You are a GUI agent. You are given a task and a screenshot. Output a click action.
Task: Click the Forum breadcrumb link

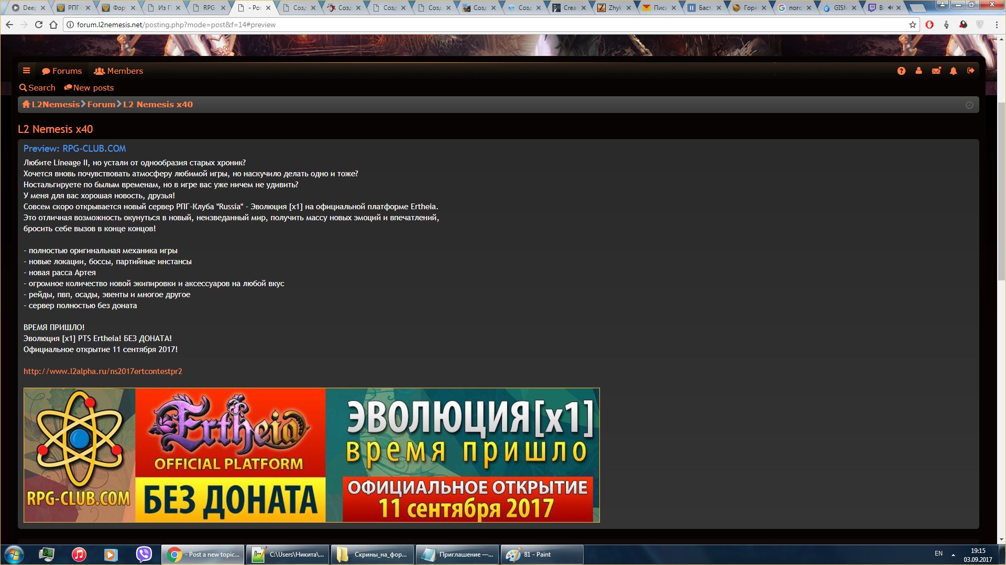coord(101,104)
